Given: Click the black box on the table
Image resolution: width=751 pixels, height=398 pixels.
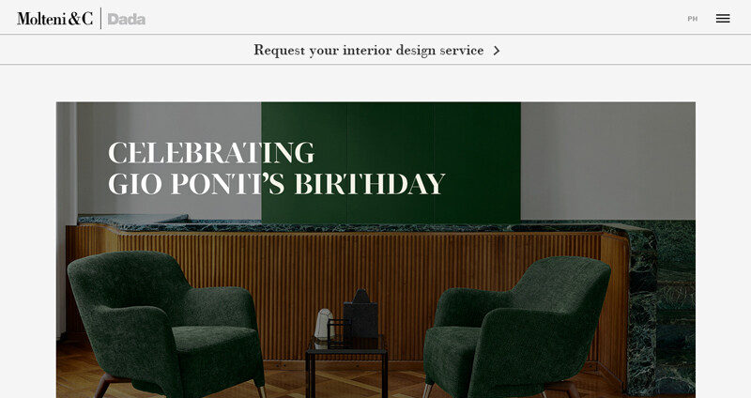Looking at the screenshot, I should pos(360,313).
